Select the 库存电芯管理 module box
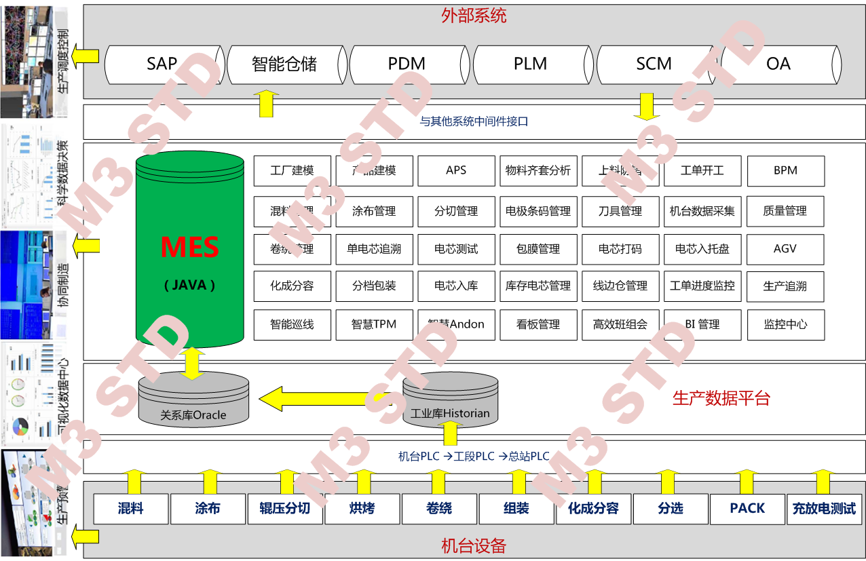This screenshot has height=561, width=866. (x=538, y=286)
